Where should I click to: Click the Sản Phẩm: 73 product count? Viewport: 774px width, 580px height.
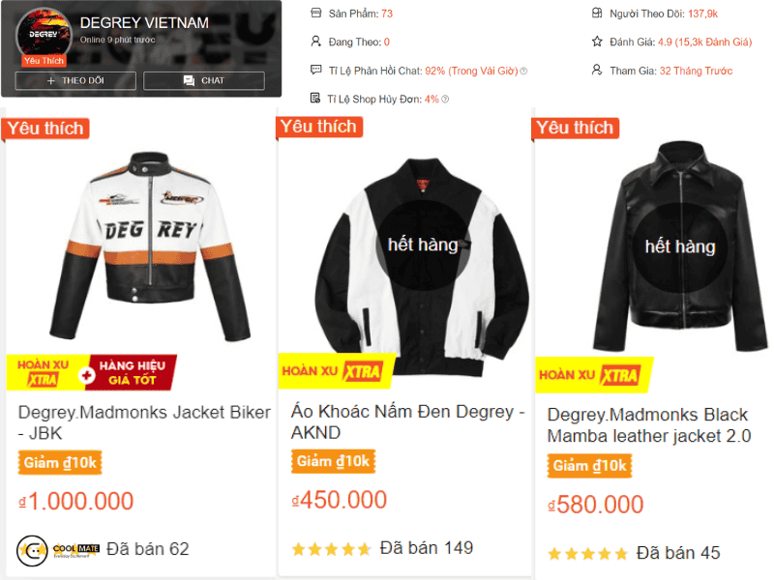click(x=361, y=14)
